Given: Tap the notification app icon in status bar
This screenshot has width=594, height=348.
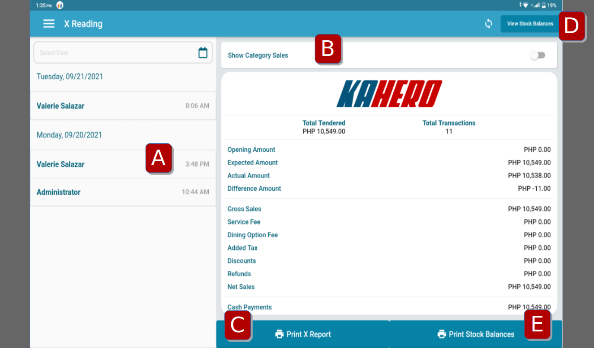Looking at the screenshot, I should click(60, 5).
